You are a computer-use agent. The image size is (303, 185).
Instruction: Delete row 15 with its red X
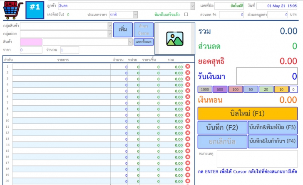pos(188,151)
